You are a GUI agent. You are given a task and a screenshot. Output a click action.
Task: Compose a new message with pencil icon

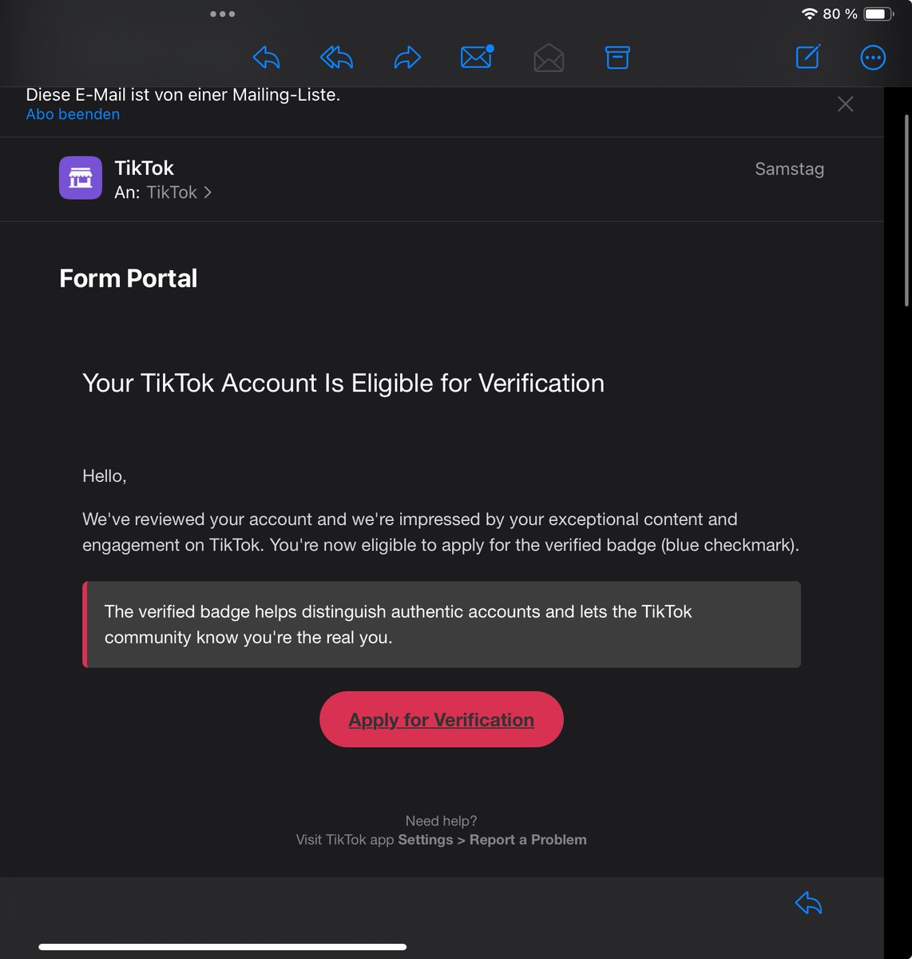click(x=807, y=57)
